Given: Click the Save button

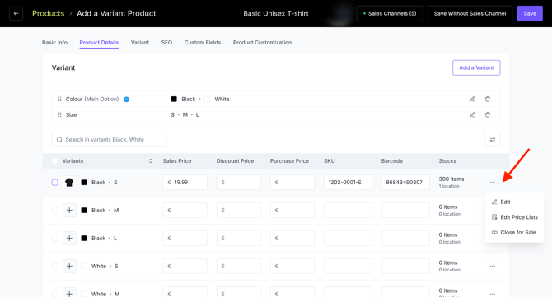Looking at the screenshot, I should (x=530, y=13).
